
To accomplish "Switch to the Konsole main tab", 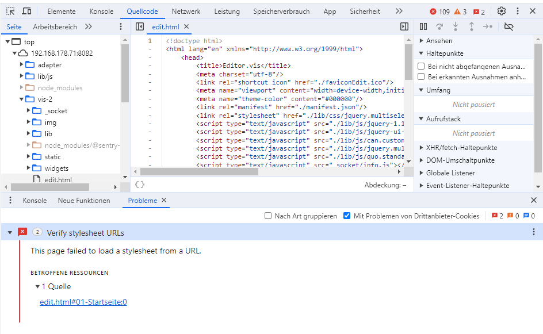I will 101,11.
